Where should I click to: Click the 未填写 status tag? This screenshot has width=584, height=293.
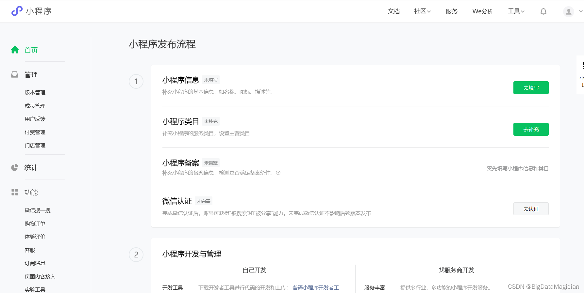tap(211, 80)
